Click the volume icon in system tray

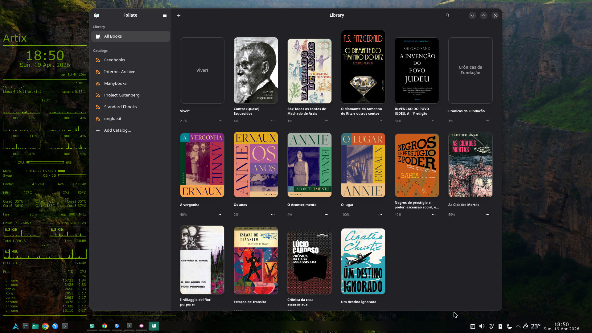point(482,326)
